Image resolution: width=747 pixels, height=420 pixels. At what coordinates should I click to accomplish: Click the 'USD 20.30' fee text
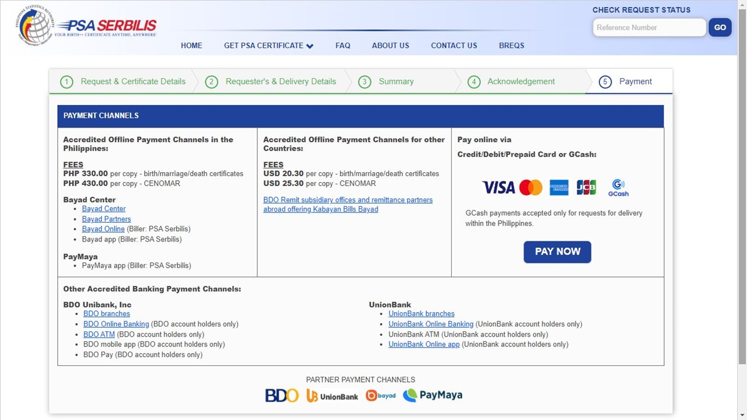coord(283,173)
